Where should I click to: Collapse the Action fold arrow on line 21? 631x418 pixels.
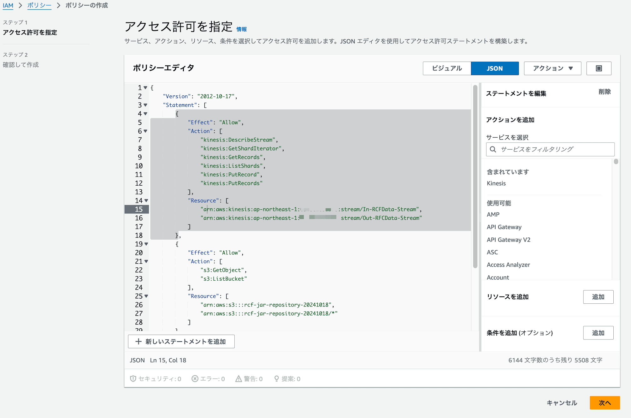146,261
